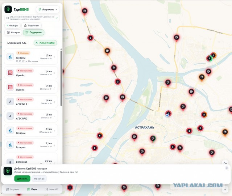The width and height of the screenshot is (232, 196).
Task: Click the fuel pin left of the АСТРАХАНЬ label
Action: click(134, 137)
